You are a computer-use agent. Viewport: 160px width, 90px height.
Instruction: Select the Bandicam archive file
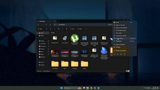(94, 52)
